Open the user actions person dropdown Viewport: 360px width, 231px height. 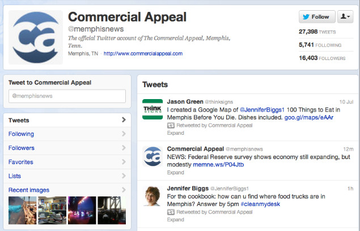click(345, 17)
